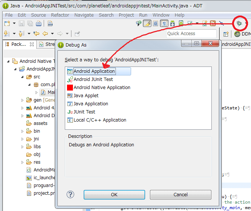Select the obj folder in tree
This screenshot has width=251, height=211.
[x=33, y=154]
